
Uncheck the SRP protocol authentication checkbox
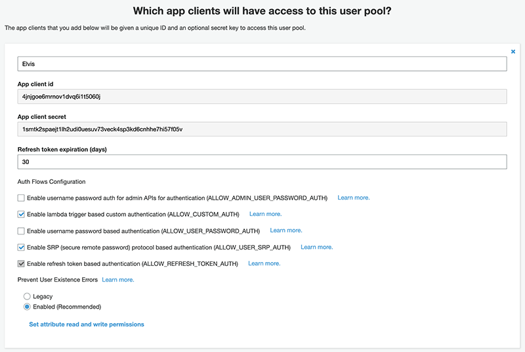(x=21, y=248)
